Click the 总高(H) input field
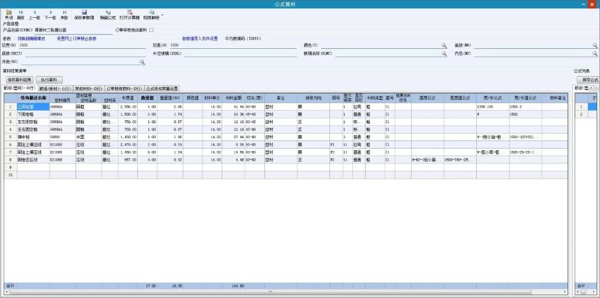600x298 pixels. [x=233, y=46]
